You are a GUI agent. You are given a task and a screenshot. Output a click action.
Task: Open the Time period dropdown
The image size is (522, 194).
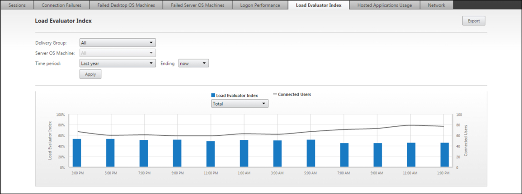pyautogui.click(x=118, y=64)
